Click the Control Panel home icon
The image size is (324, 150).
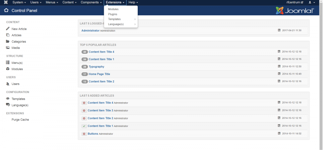[6, 11]
